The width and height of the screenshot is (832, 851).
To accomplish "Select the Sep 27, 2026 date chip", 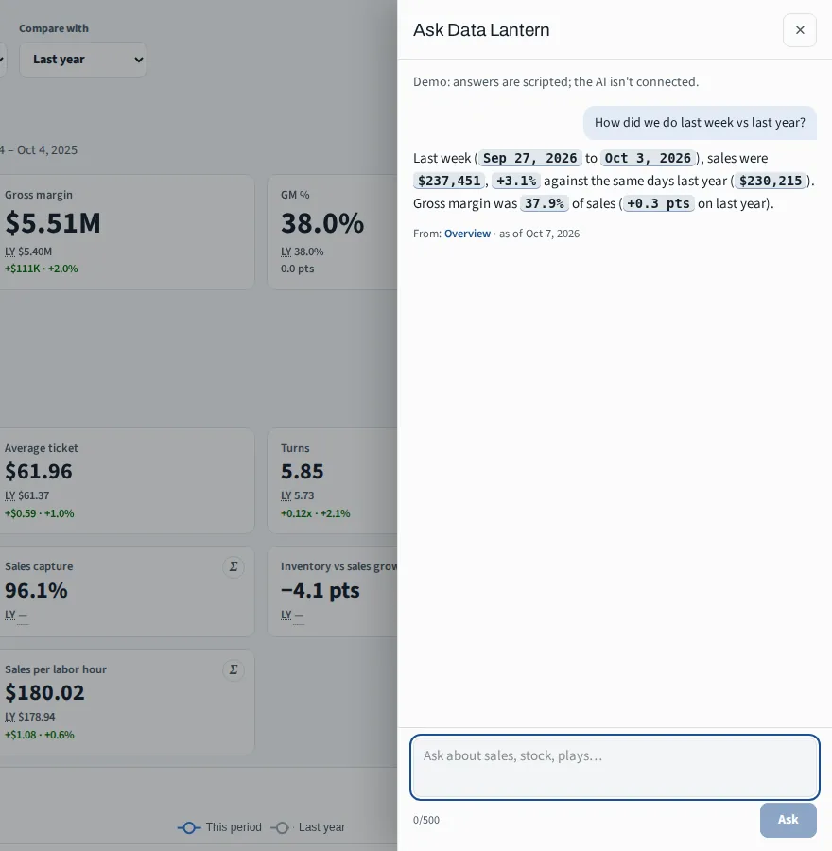I will 529,159.
